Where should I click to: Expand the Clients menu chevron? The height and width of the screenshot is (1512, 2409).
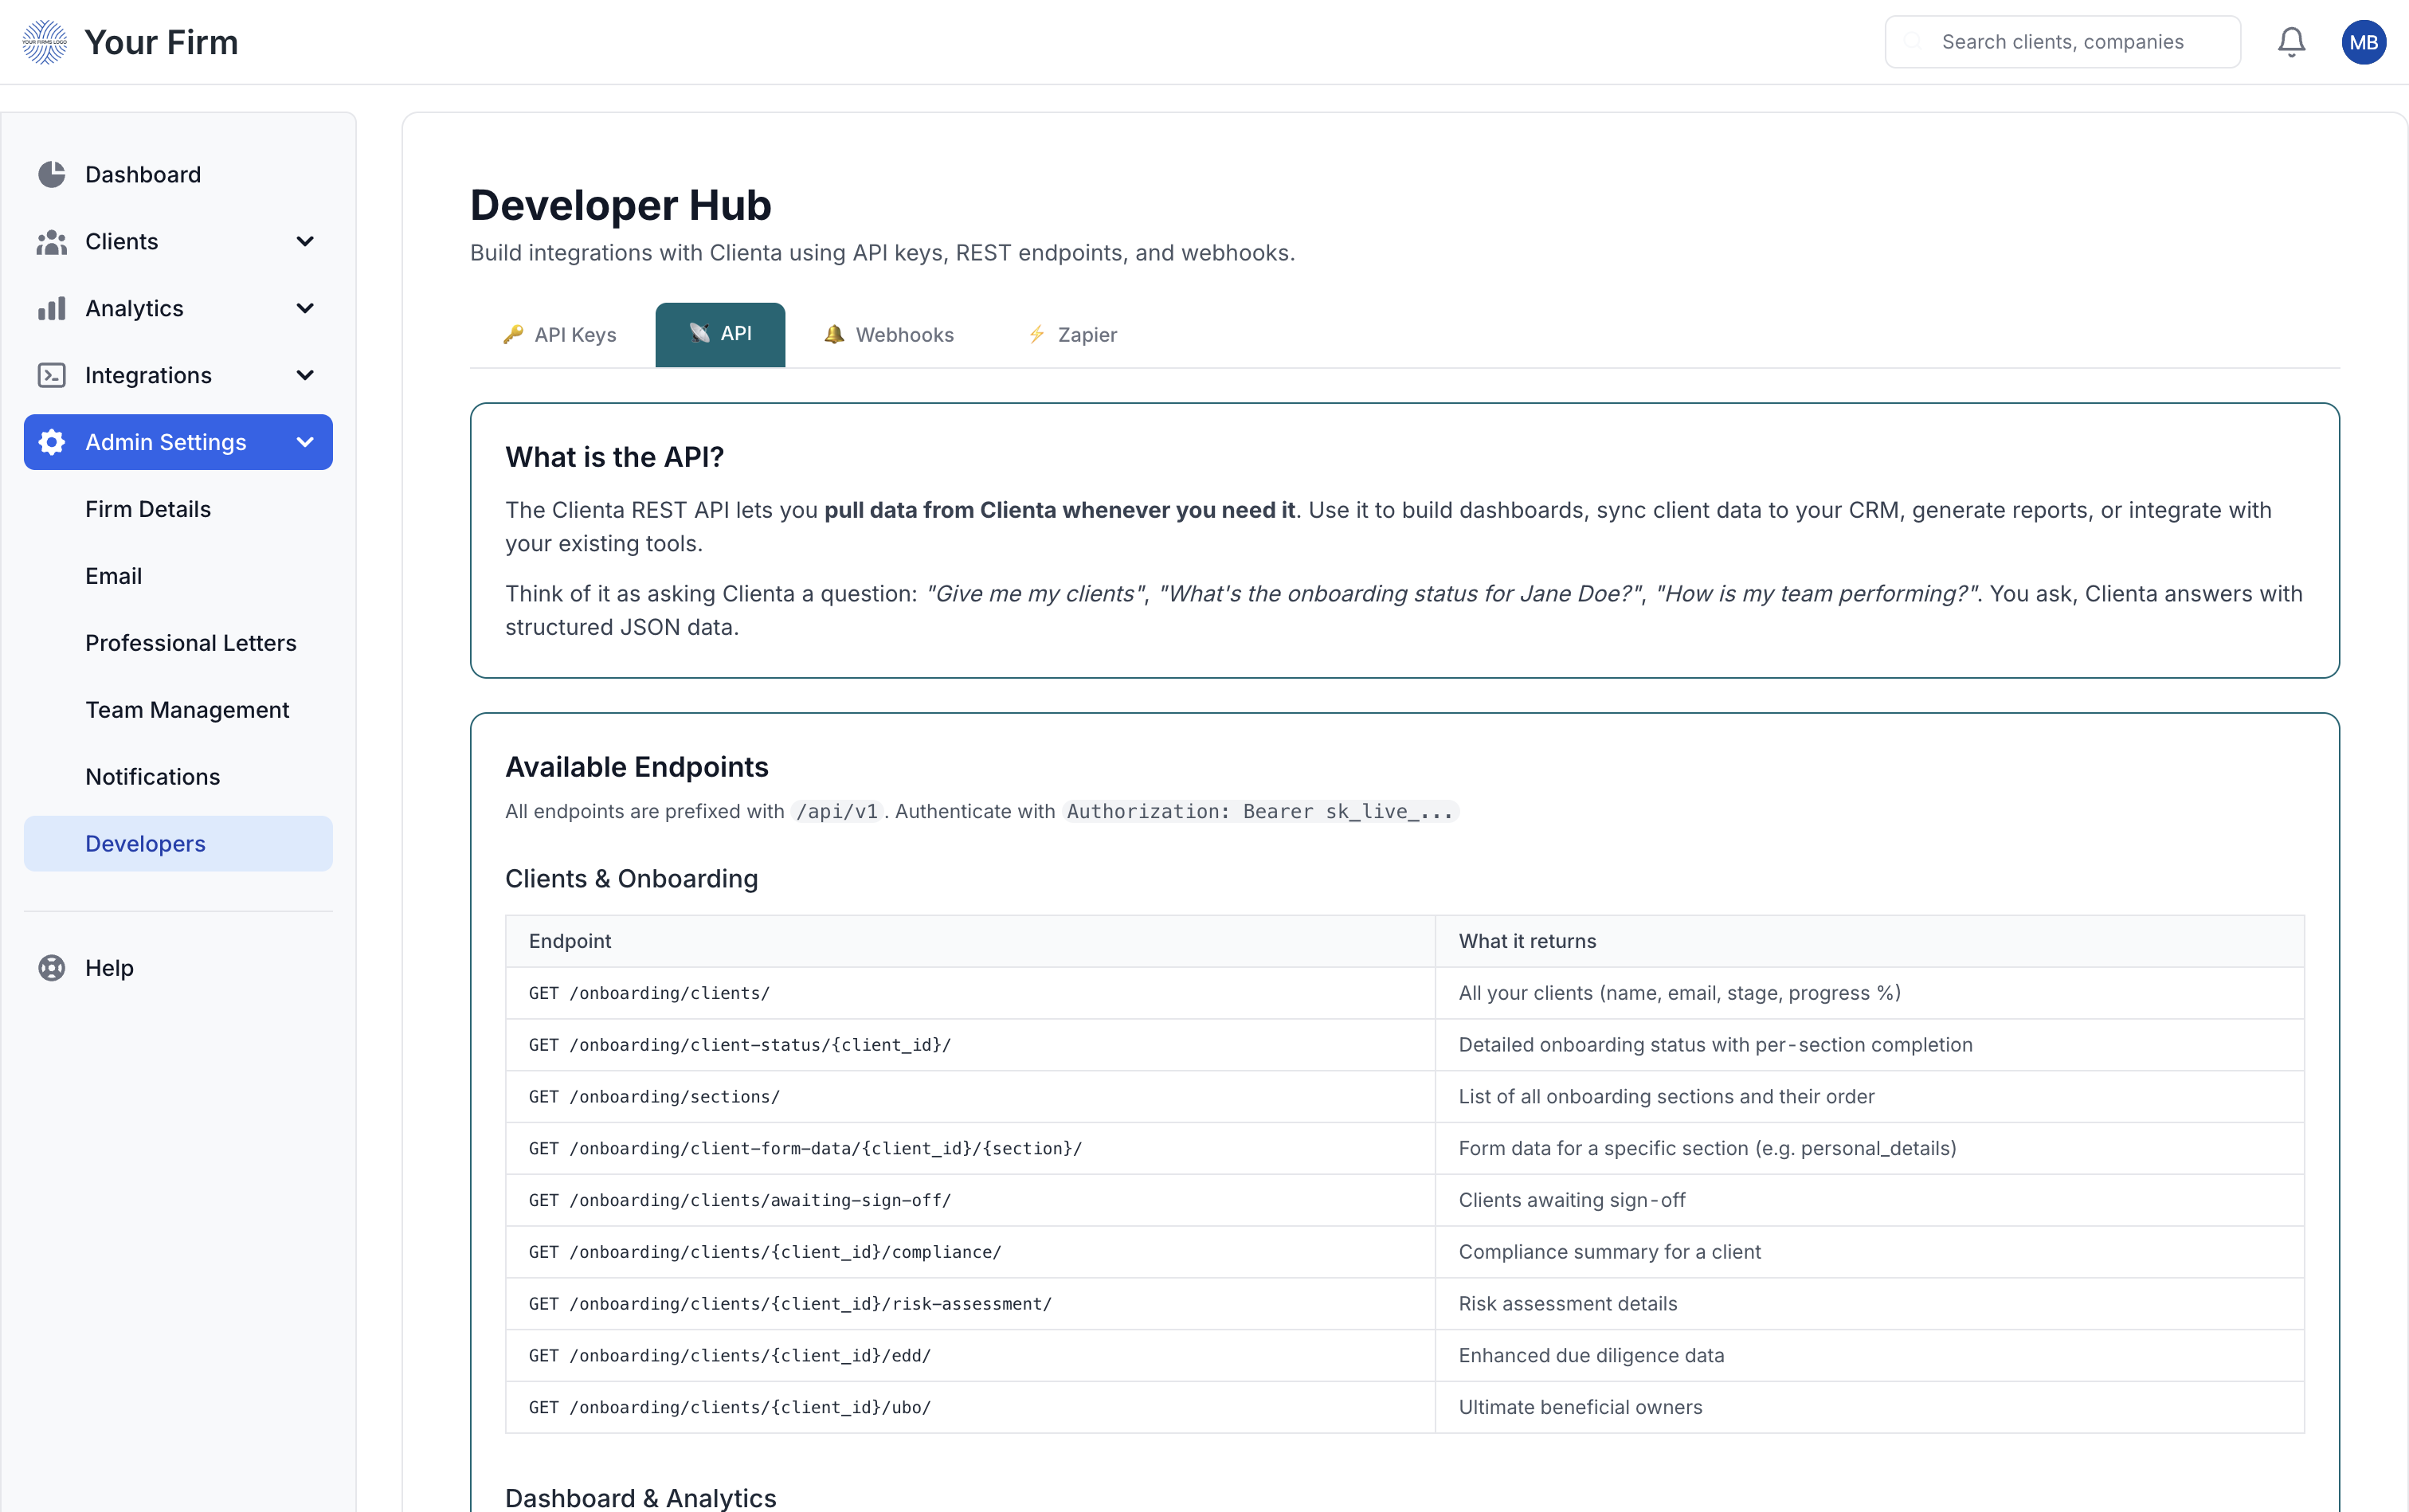[305, 241]
